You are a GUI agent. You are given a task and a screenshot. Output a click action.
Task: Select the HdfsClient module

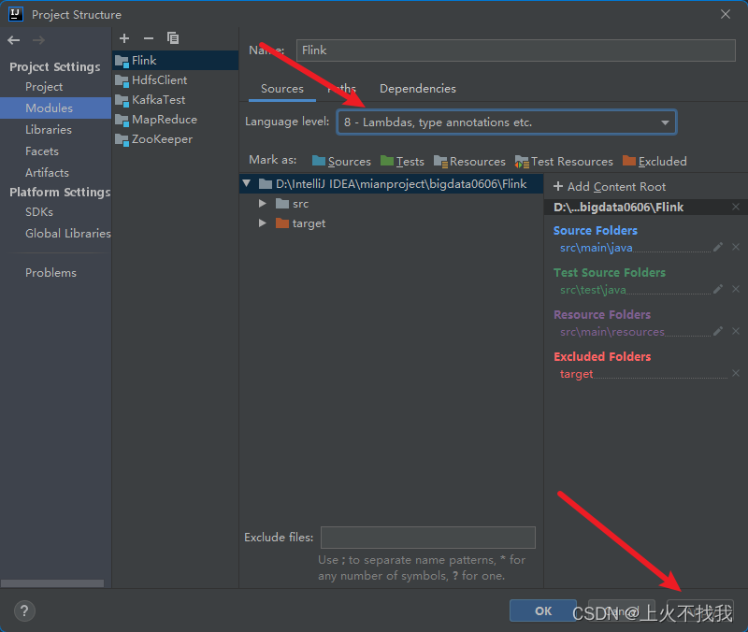coord(175,80)
